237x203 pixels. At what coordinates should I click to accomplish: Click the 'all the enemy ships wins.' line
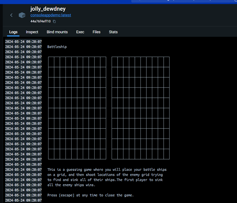[71, 185]
